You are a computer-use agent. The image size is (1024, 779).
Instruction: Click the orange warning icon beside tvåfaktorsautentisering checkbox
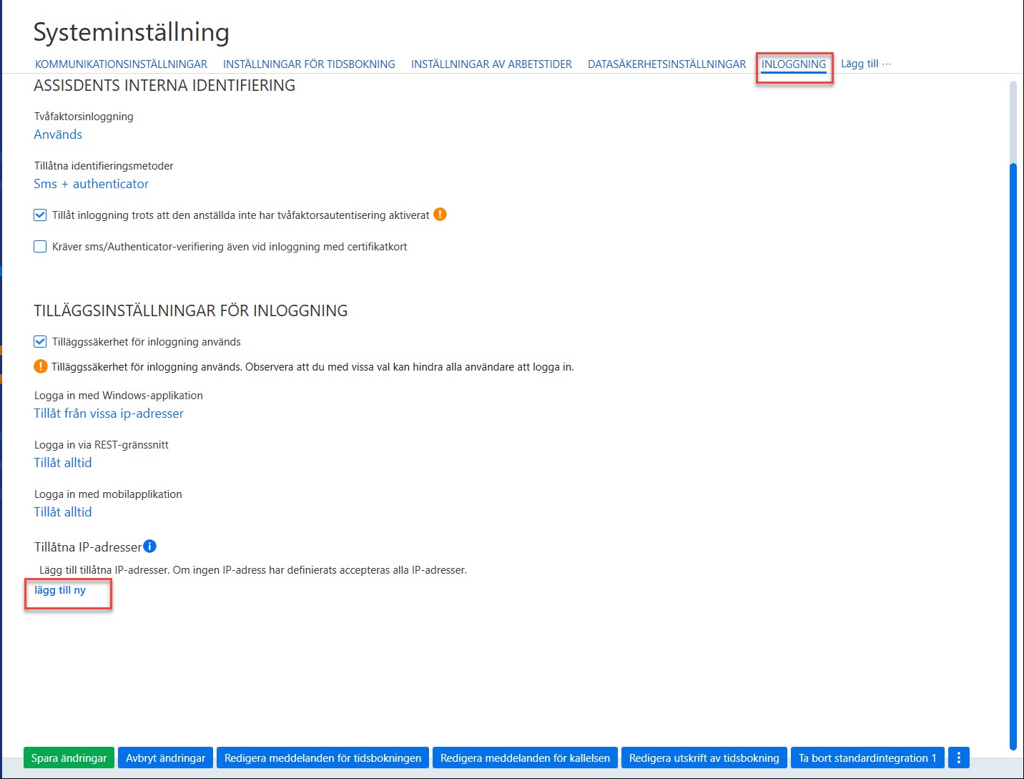coord(440,214)
